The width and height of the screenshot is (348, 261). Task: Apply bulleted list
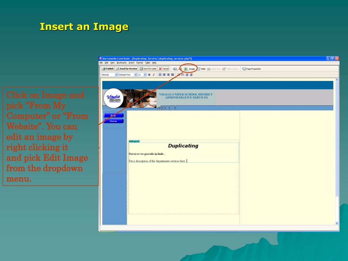pyautogui.click(x=183, y=75)
